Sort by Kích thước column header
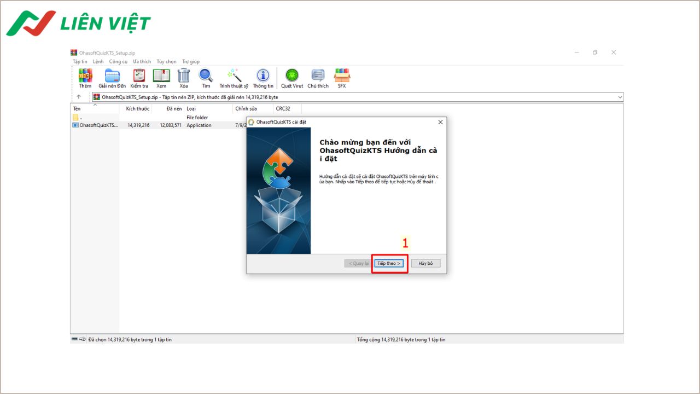Screen dimensions: 700x394 [x=136, y=109]
